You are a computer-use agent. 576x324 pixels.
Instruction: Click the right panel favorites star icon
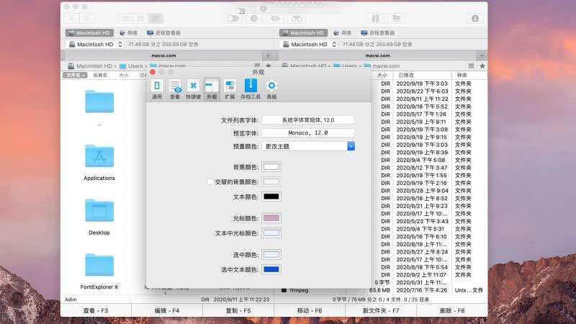pyautogui.click(x=482, y=66)
